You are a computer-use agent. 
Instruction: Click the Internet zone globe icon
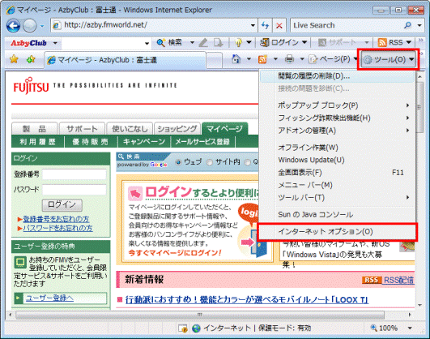click(196, 328)
